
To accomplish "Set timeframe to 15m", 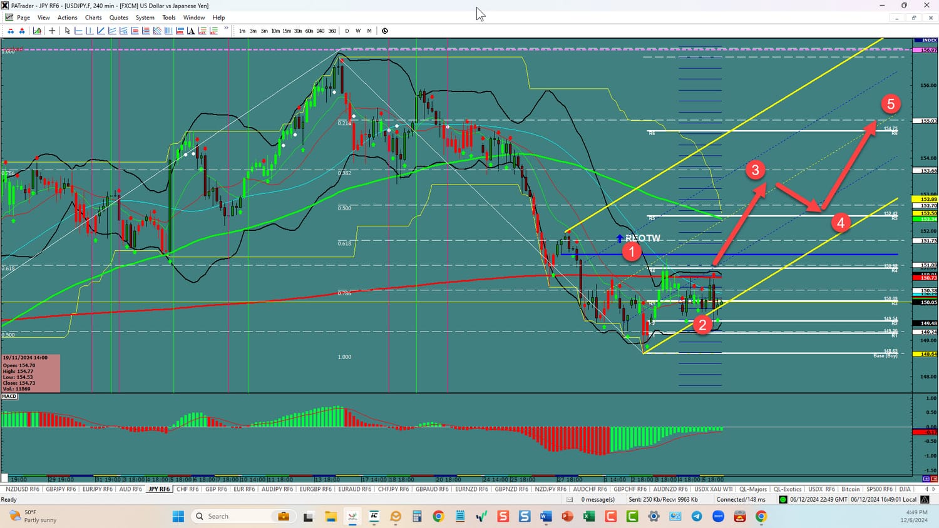I will (287, 31).
